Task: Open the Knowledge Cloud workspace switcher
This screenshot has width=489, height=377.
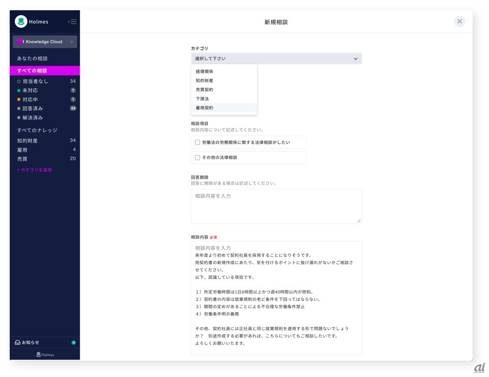Action: 45,42
